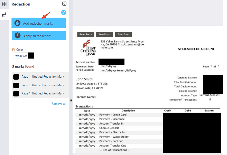Select the pencil annotation tool in sidebar
The height and width of the screenshot is (155, 227).
tap(4, 14)
